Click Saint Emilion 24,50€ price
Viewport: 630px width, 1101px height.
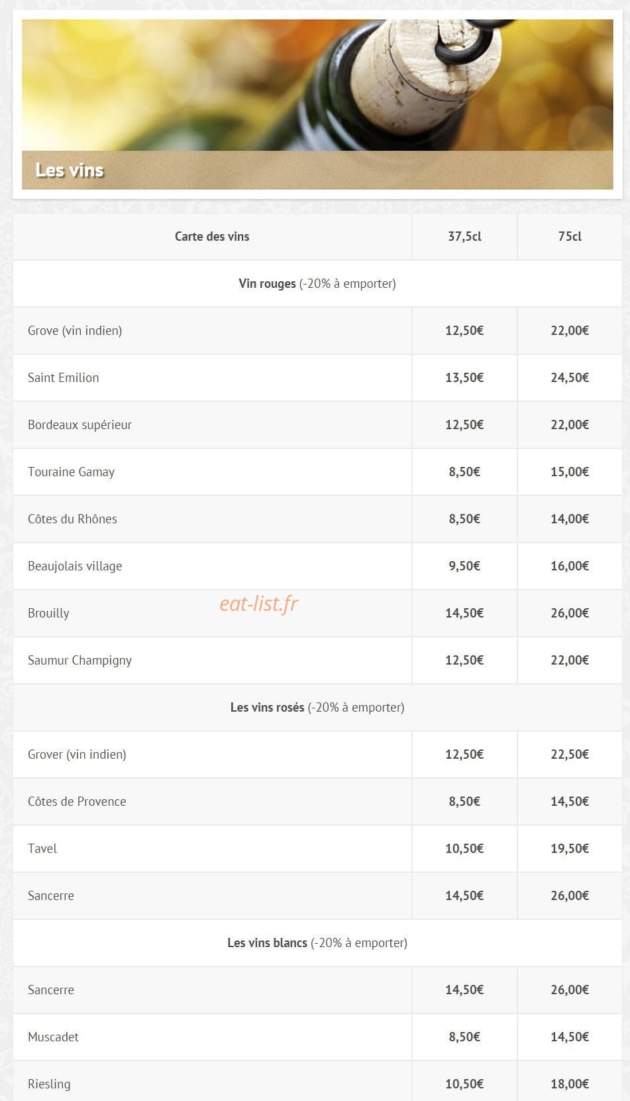click(x=570, y=377)
